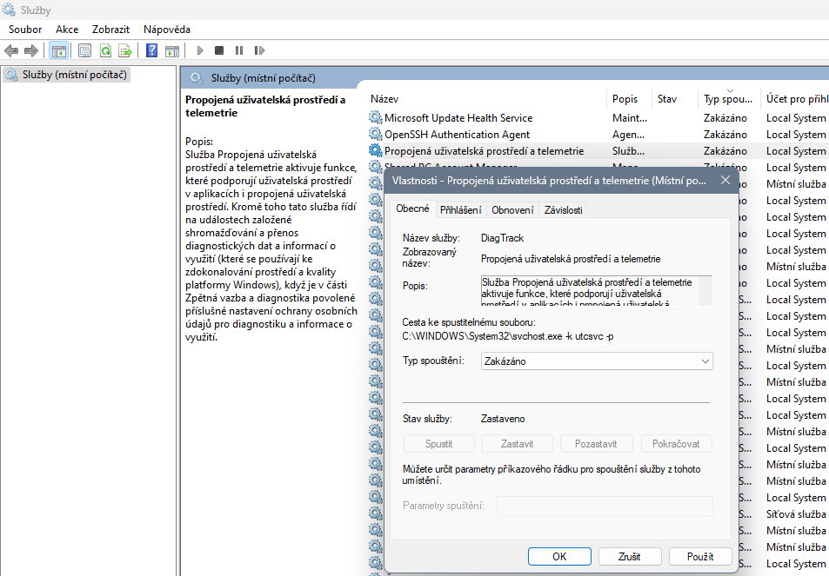Click the Start Service play icon in the toolbar
Image resolution: width=829 pixels, height=576 pixels.
(200, 50)
